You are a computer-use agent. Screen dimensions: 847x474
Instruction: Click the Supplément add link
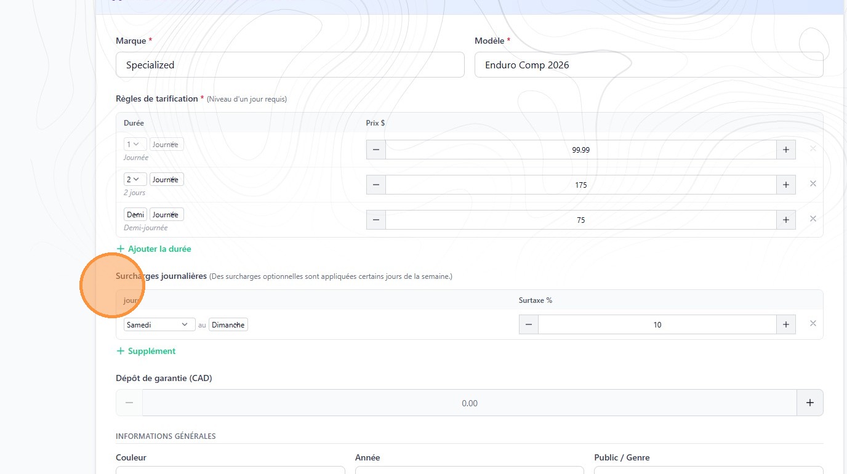[x=146, y=351]
